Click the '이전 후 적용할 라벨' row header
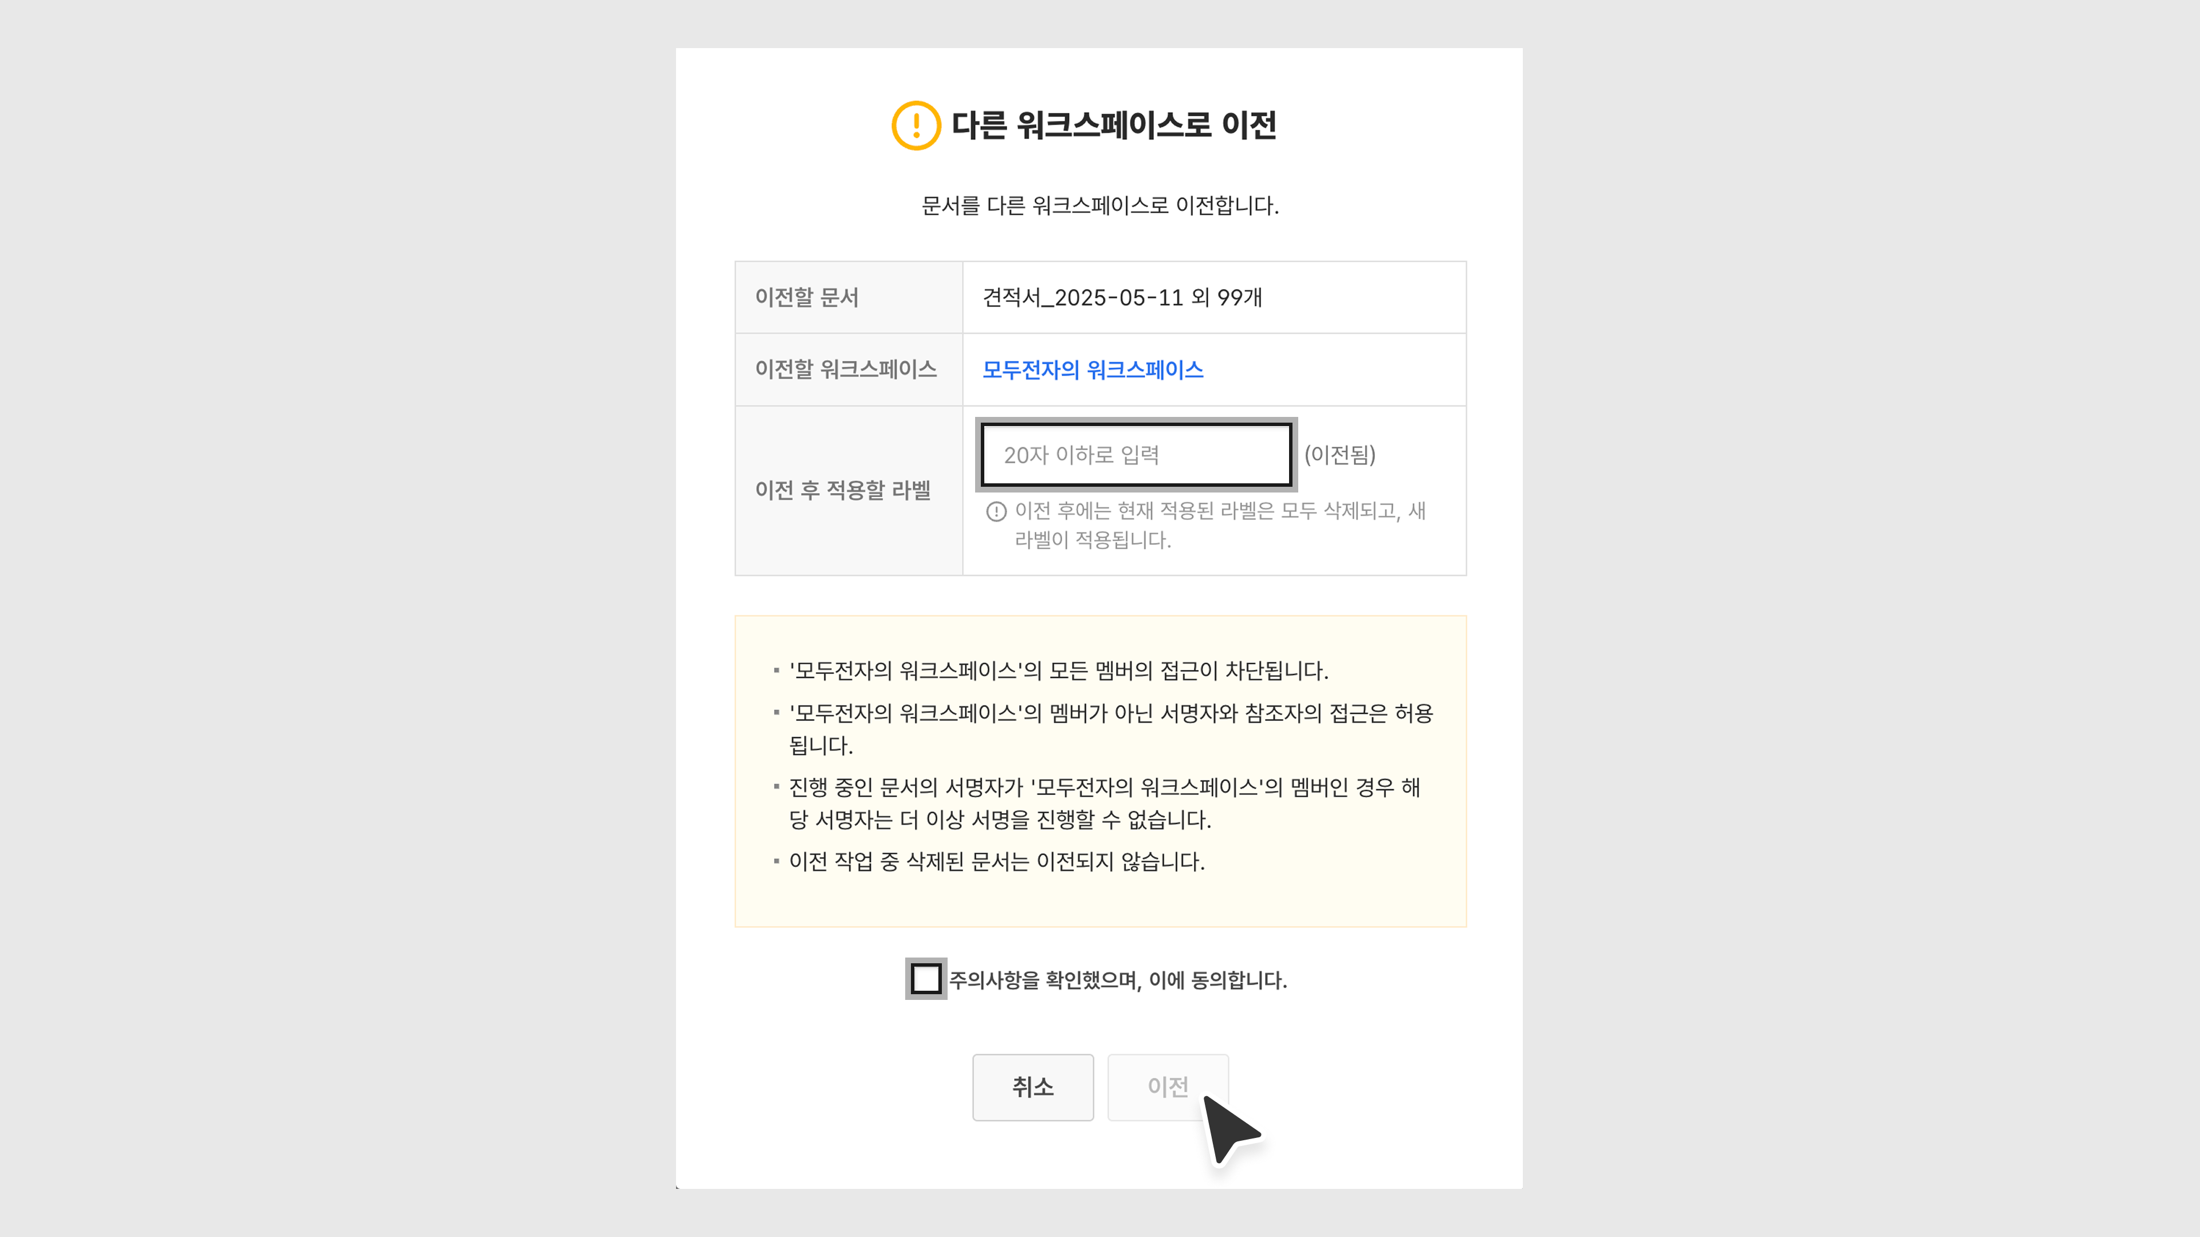Image resolution: width=2200 pixels, height=1237 pixels. [x=843, y=490]
